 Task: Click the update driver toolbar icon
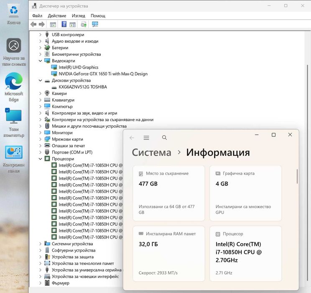pos(84,24)
